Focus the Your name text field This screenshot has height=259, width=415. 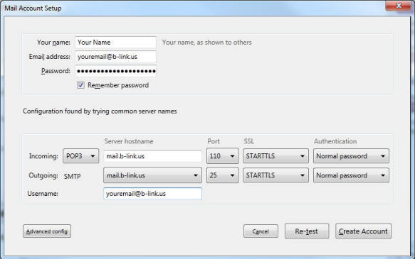[115, 43]
